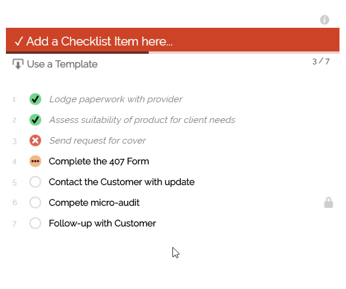This screenshot has height=289, width=346.
Task: Click the 3 / 7 progress counter
Action: 321,61
